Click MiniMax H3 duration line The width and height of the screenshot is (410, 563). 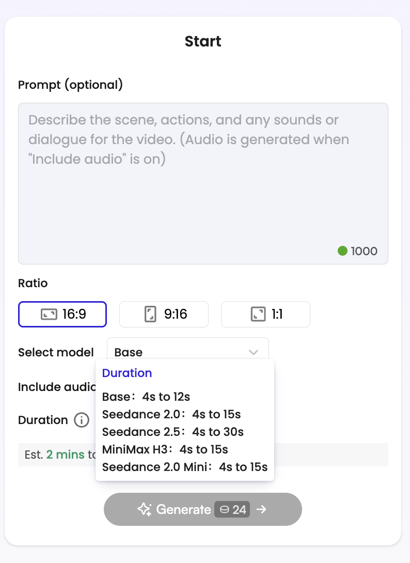[x=165, y=449]
